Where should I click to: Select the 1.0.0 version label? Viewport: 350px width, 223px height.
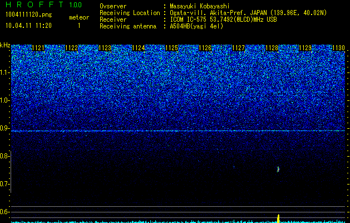coord(76,5)
